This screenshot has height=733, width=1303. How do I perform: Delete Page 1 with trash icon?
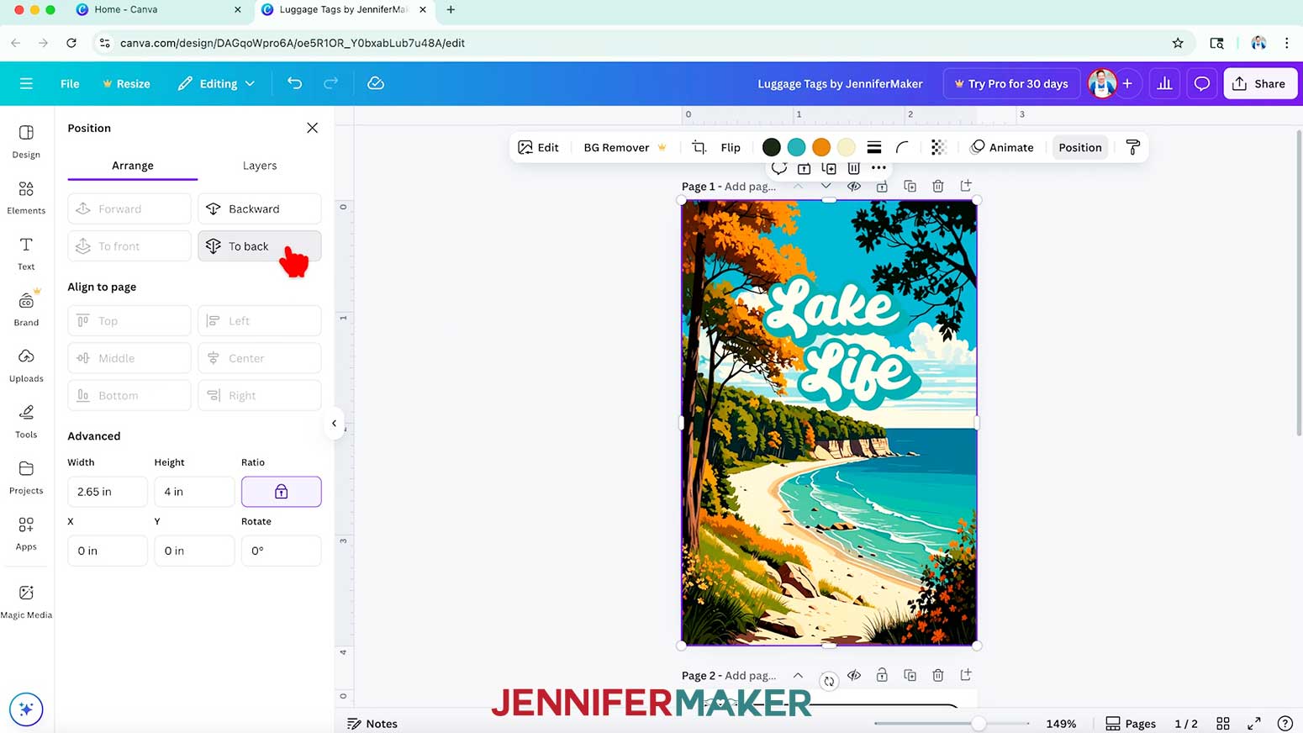938,186
